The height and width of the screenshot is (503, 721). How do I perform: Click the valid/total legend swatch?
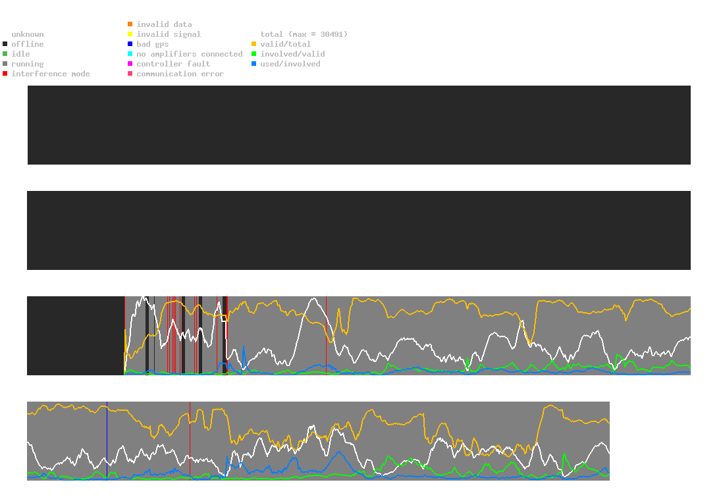click(x=254, y=44)
